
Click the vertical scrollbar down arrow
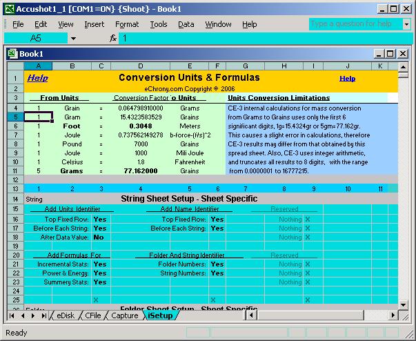click(403, 305)
